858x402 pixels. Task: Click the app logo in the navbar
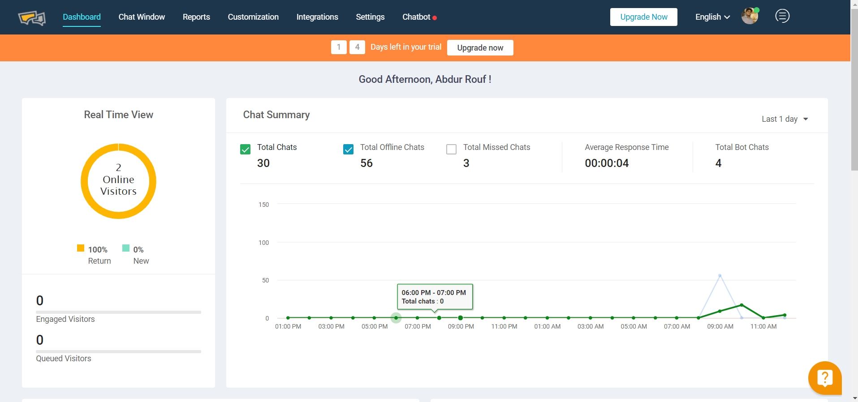point(32,18)
